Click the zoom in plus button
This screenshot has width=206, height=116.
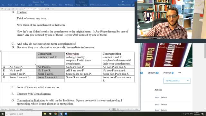point(133,109)
